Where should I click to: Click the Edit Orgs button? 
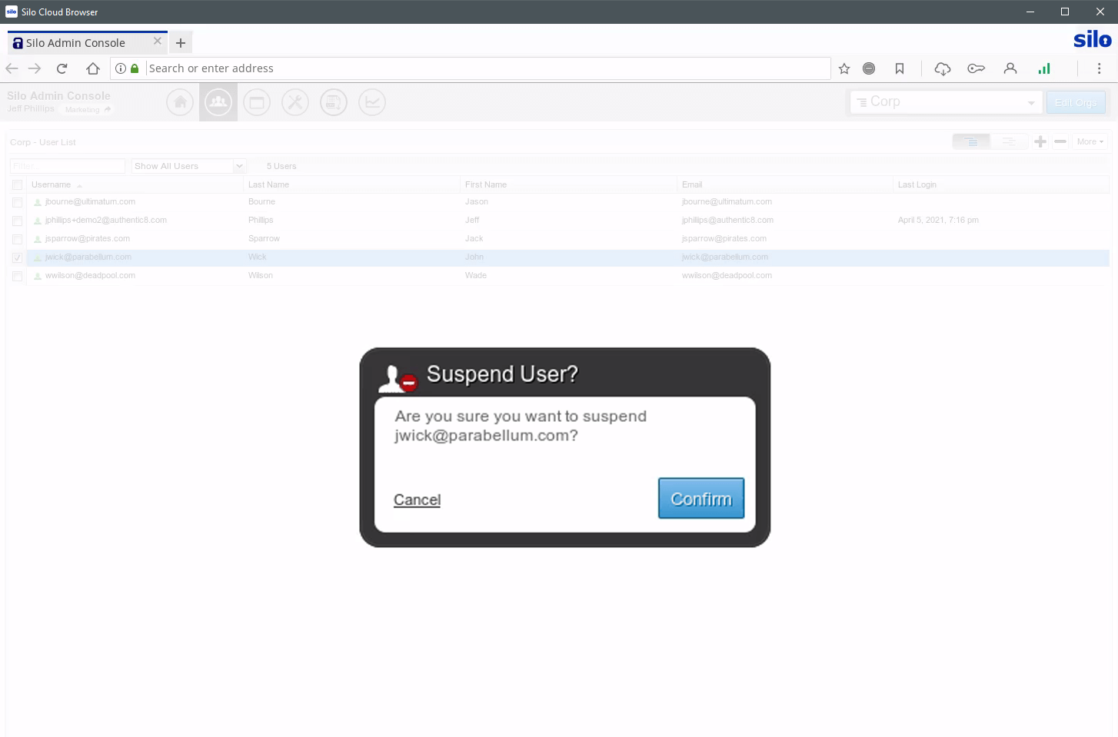pos(1076,102)
